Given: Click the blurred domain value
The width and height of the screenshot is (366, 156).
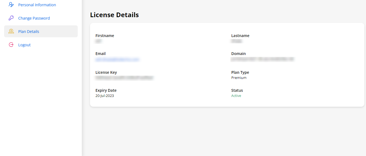Looking at the screenshot, I should pos(262,59).
